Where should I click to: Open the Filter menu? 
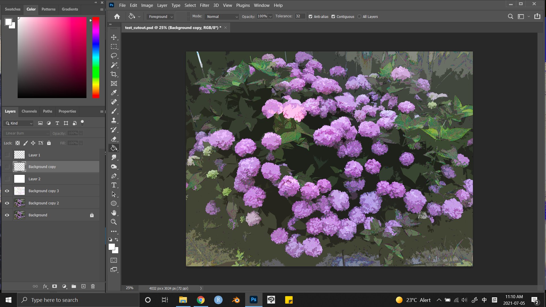(204, 5)
